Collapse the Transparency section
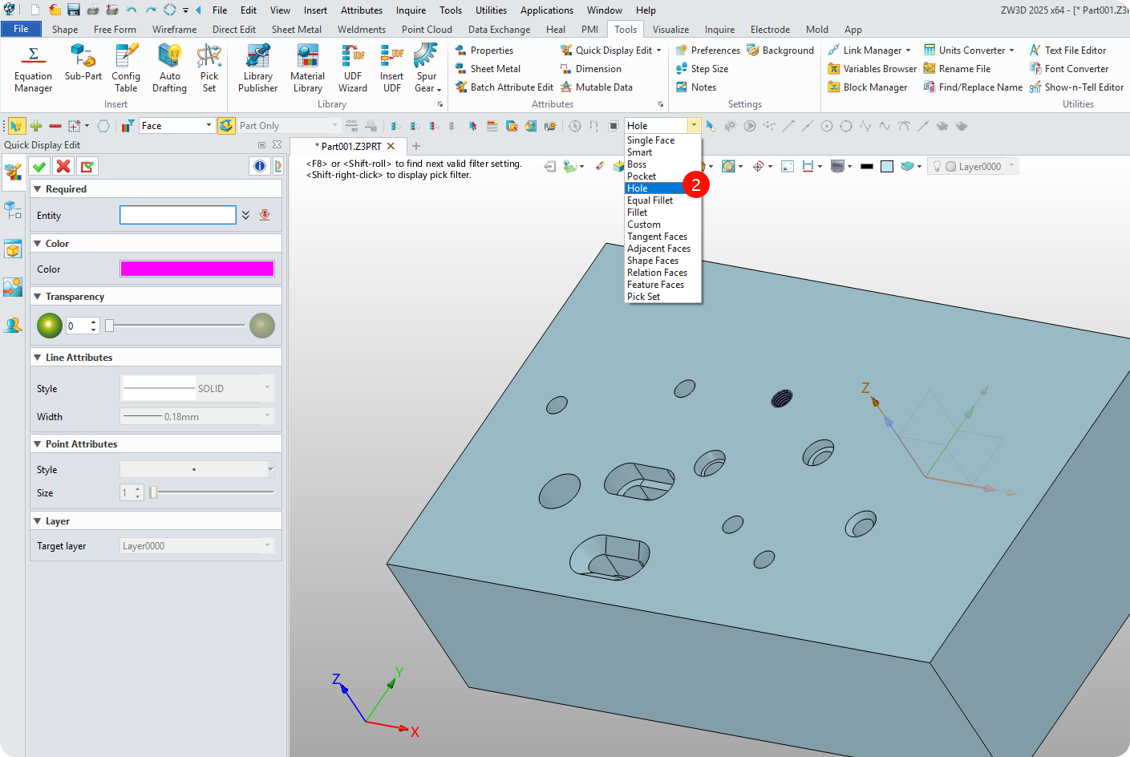The height and width of the screenshot is (757, 1130). (x=37, y=297)
